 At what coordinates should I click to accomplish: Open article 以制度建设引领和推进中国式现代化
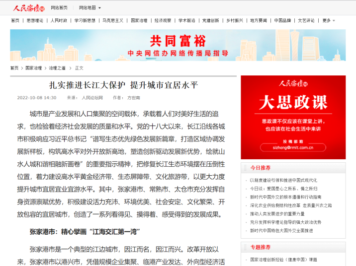point(283,180)
